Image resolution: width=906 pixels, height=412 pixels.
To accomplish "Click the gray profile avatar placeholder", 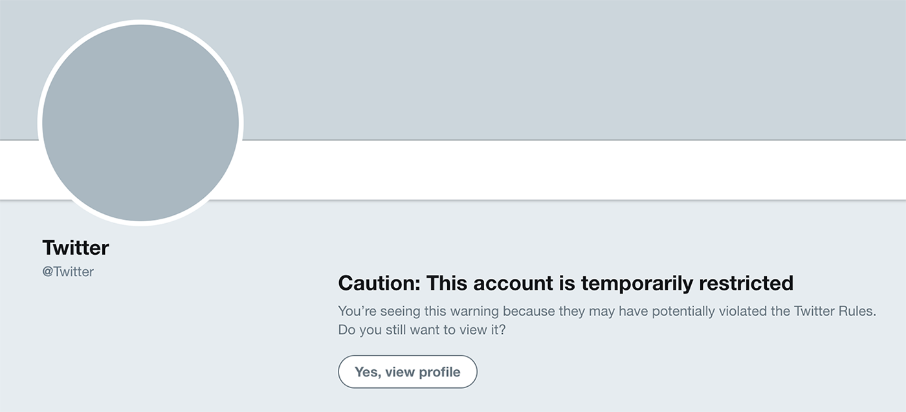I will (140, 123).
